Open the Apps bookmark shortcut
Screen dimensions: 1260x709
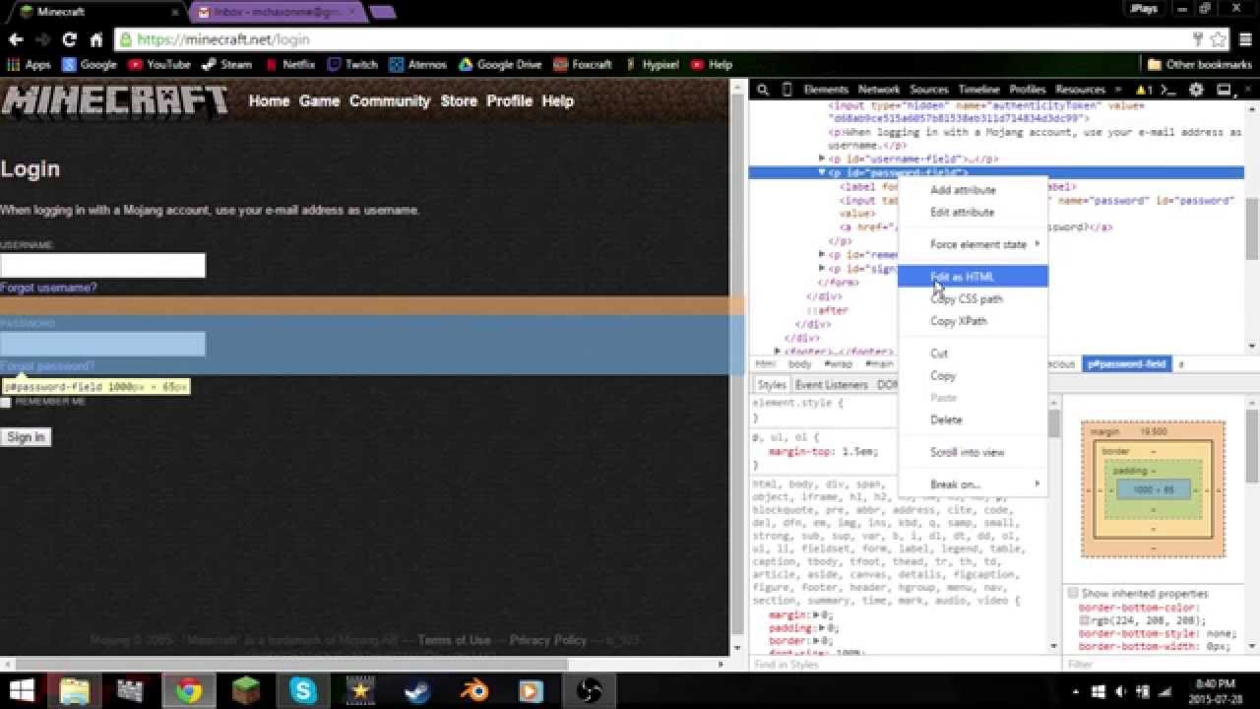coord(29,64)
